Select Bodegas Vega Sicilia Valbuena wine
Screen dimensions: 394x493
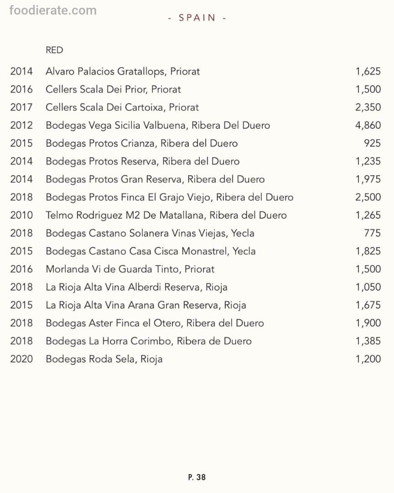(x=158, y=126)
